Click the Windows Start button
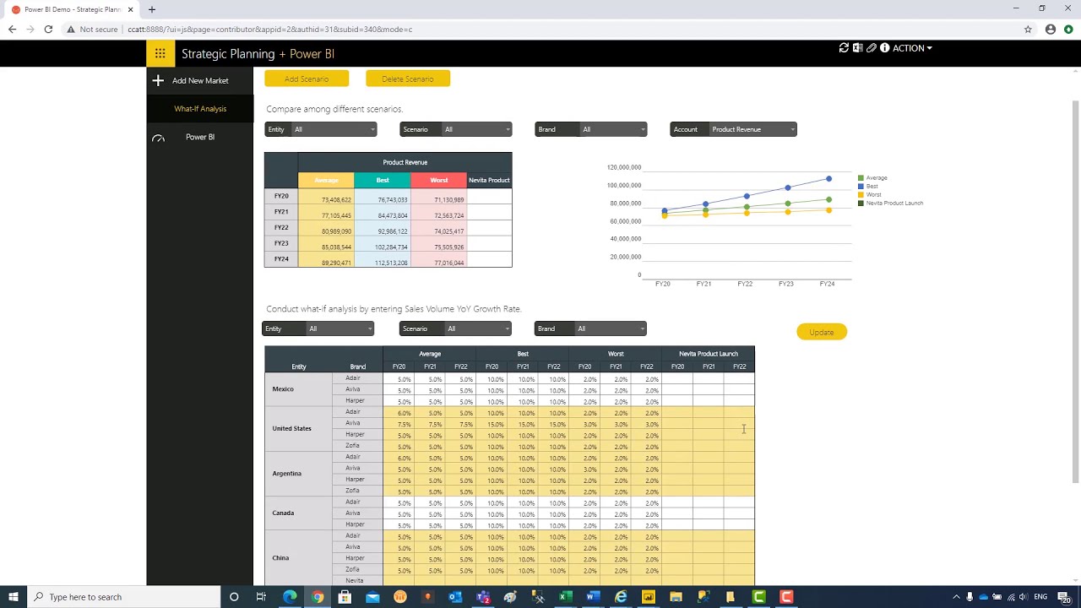This screenshot has width=1081, height=608. pyautogui.click(x=14, y=597)
